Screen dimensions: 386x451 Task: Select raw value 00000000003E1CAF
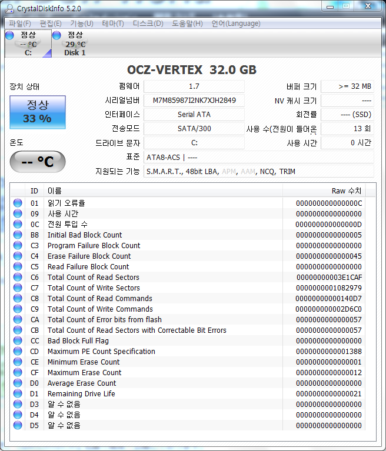[330, 278]
